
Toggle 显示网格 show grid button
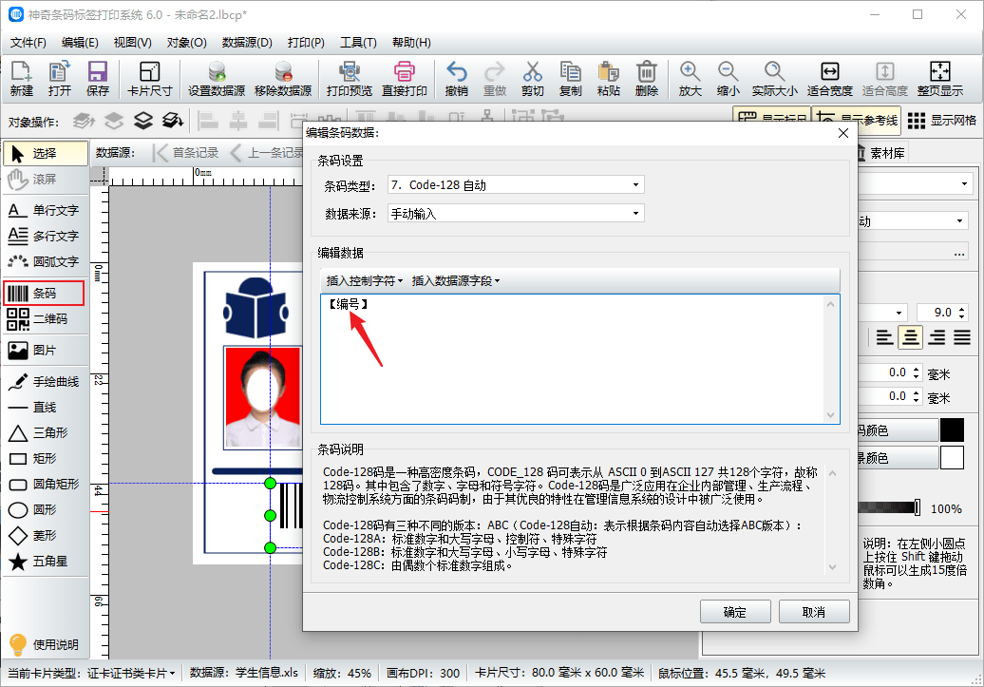[942, 121]
